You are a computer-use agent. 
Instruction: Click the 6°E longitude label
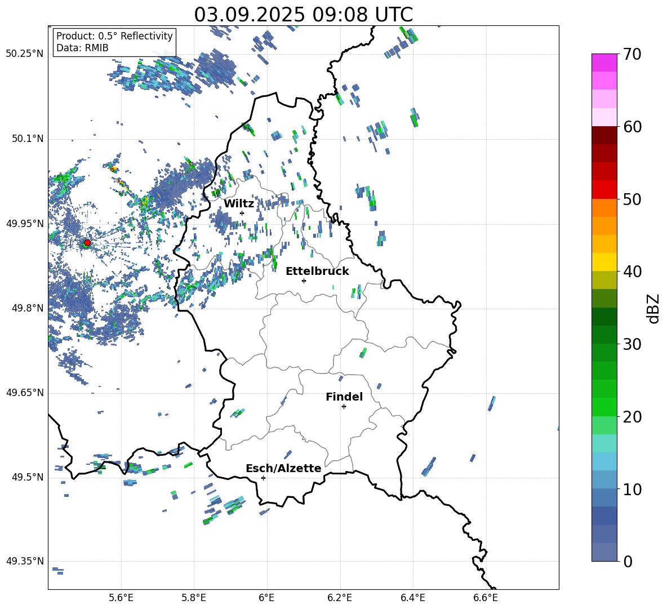[266, 598]
